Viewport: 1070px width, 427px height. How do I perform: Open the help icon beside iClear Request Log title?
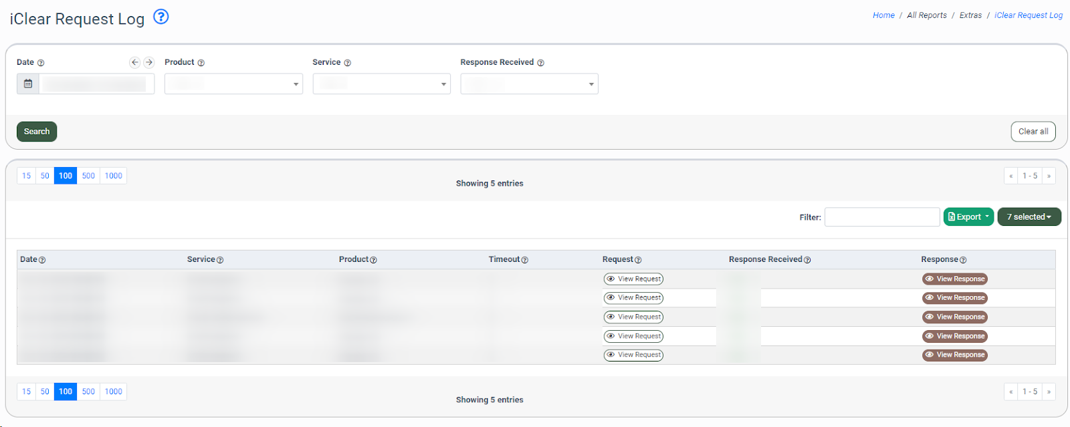point(160,17)
